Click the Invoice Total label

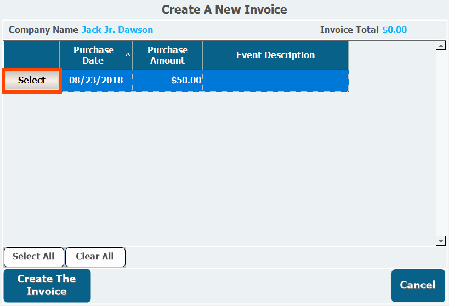pyautogui.click(x=349, y=30)
